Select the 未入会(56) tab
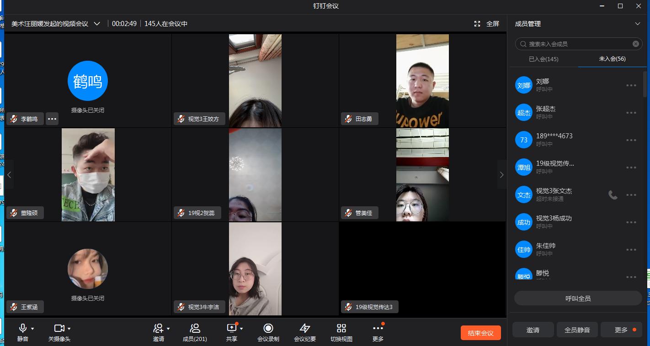 pos(612,59)
